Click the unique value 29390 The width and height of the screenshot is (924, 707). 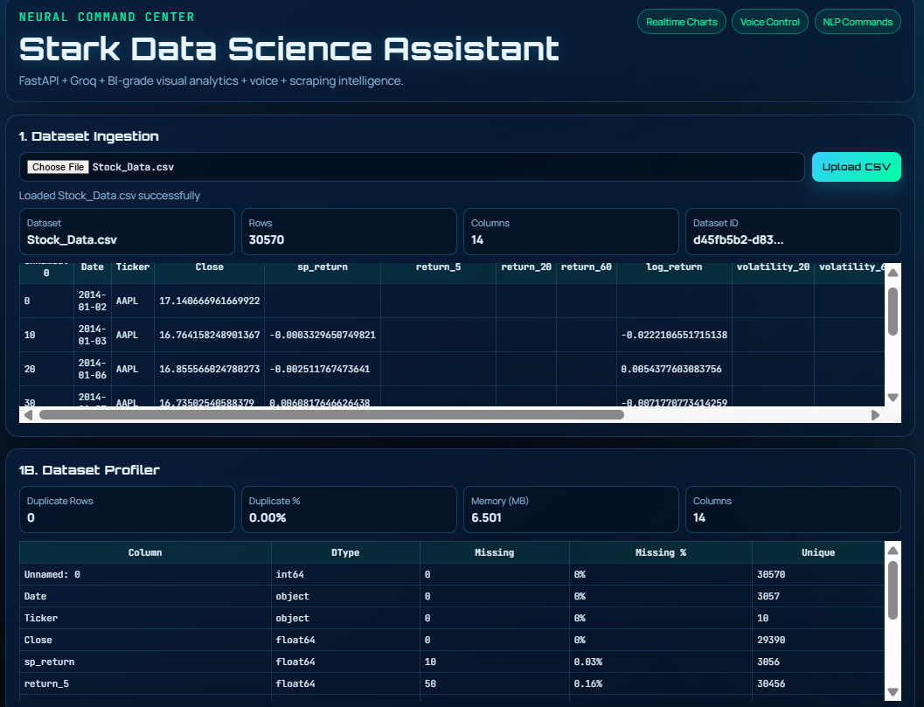click(771, 640)
